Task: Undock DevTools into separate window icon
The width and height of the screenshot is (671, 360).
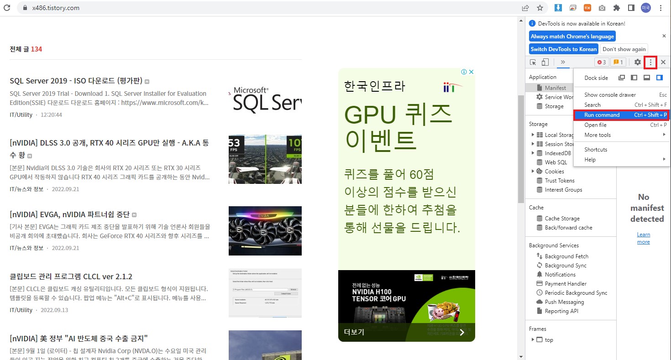Action: 622,78
